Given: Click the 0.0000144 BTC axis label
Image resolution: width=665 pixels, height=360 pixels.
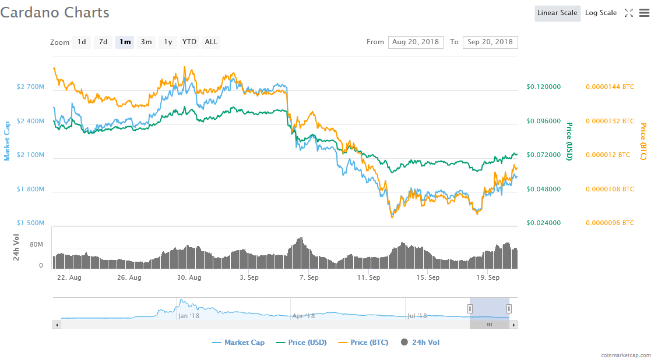Looking at the screenshot, I should [x=610, y=87].
